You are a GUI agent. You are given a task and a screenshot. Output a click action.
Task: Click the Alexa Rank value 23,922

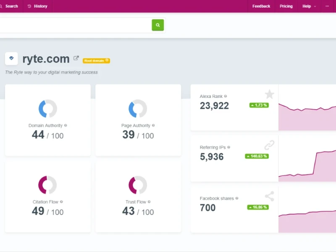[214, 106]
